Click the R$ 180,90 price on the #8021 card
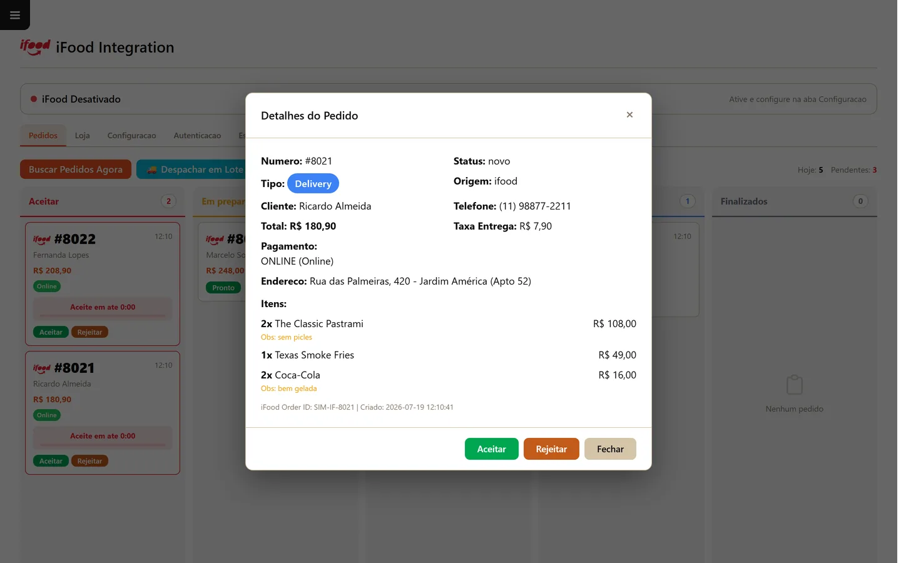901x563 pixels. [x=53, y=400]
